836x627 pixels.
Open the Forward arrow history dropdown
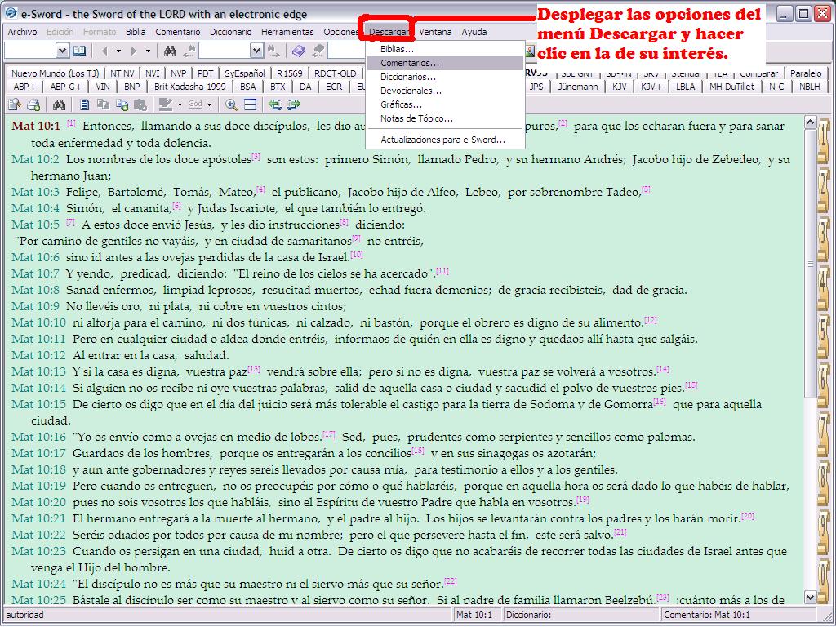(148, 51)
